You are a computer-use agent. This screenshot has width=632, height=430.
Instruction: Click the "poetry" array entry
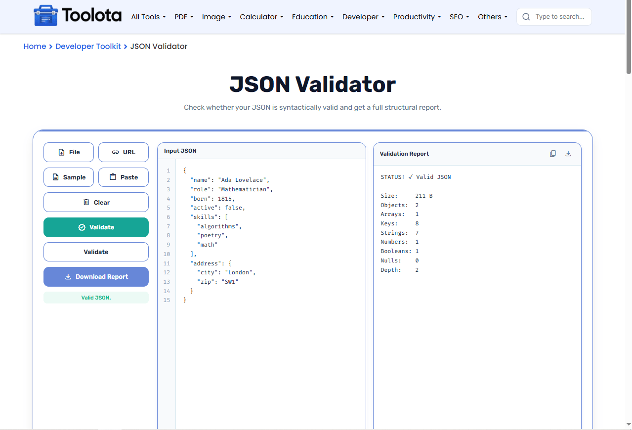[212, 236]
